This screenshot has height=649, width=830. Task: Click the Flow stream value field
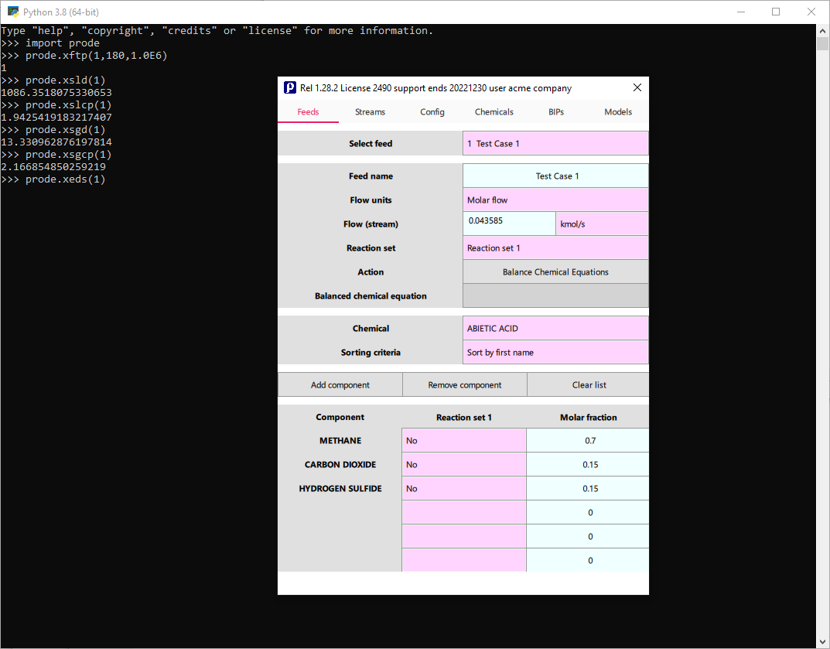click(x=509, y=224)
